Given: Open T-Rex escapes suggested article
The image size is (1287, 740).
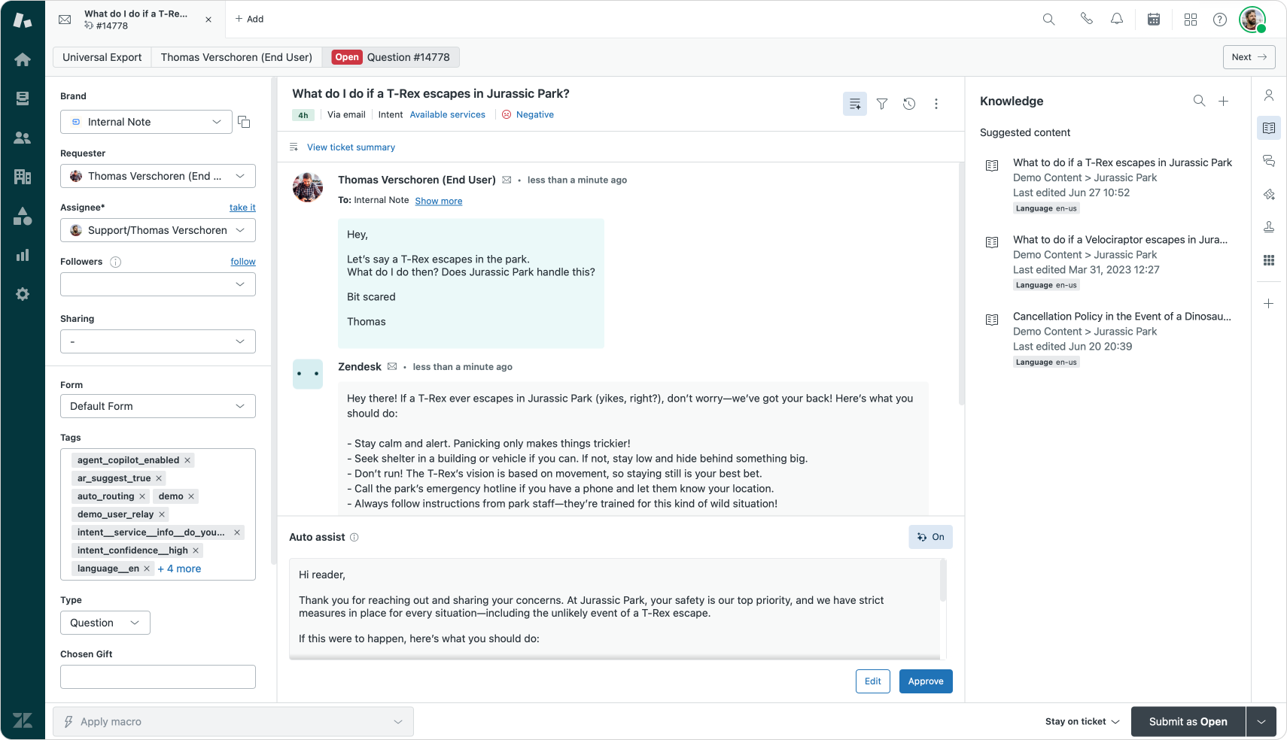Looking at the screenshot, I should tap(1122, 162).
